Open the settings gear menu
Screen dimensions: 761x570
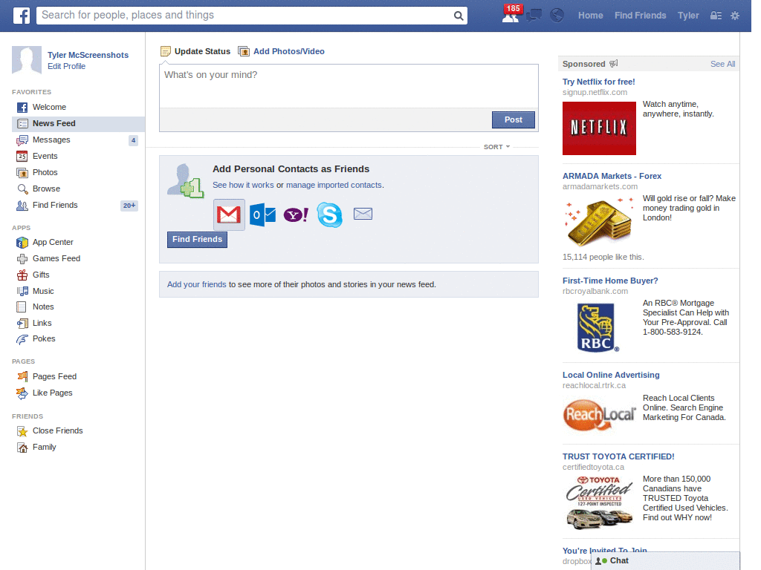(735, 16)
